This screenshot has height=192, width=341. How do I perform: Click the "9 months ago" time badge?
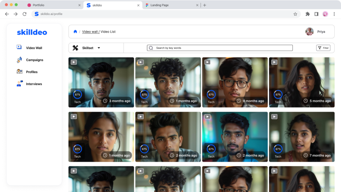coord(250,101)
